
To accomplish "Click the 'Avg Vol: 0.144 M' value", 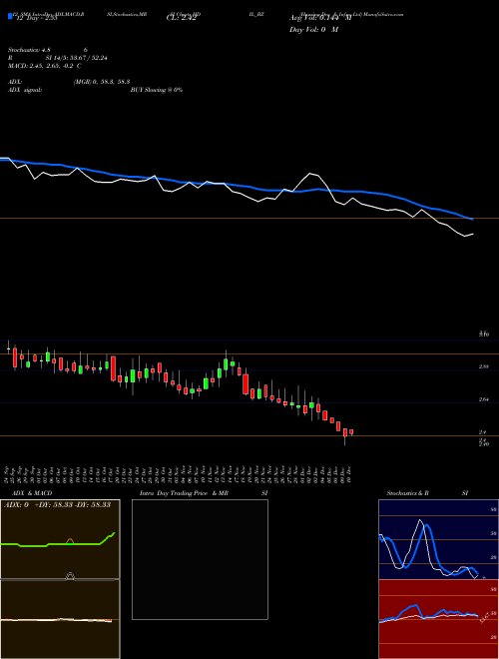I will point(320,18).
